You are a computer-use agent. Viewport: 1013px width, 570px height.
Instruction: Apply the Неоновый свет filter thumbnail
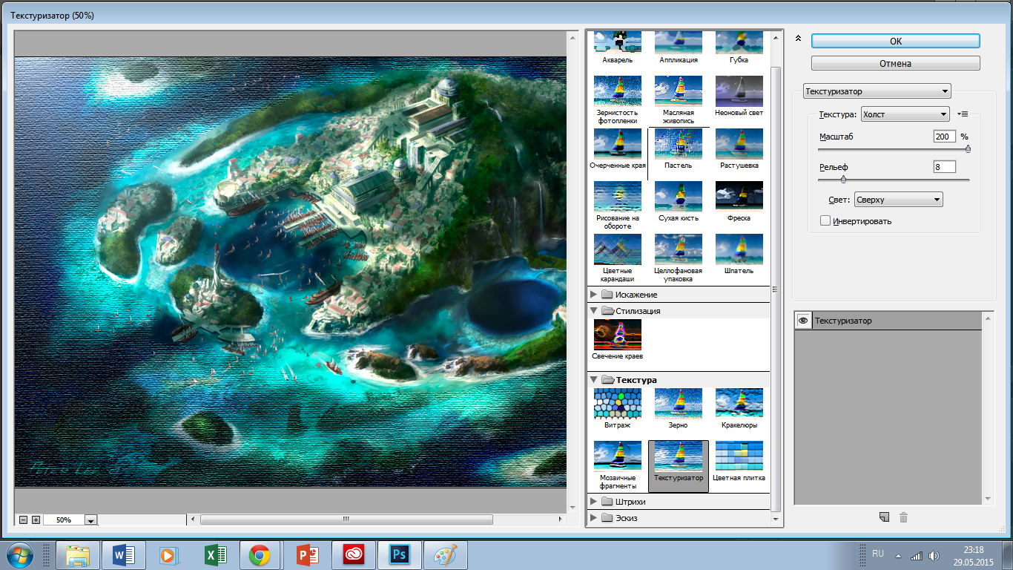(739, 91)
